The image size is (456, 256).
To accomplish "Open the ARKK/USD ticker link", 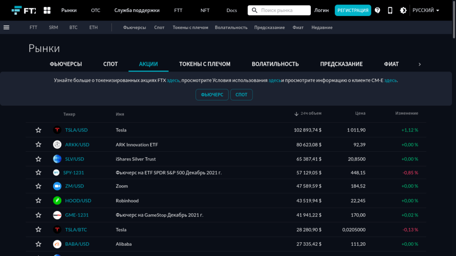I will click(77, 144).
